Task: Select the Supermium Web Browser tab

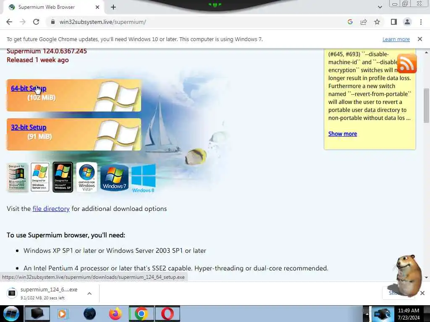Action: click(54, 7)
